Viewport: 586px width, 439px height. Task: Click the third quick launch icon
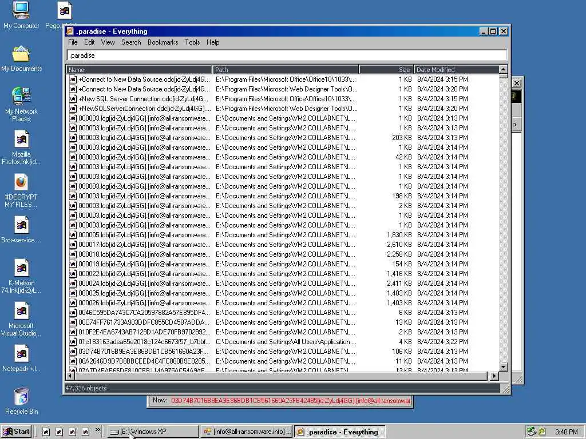coord(73,432)
